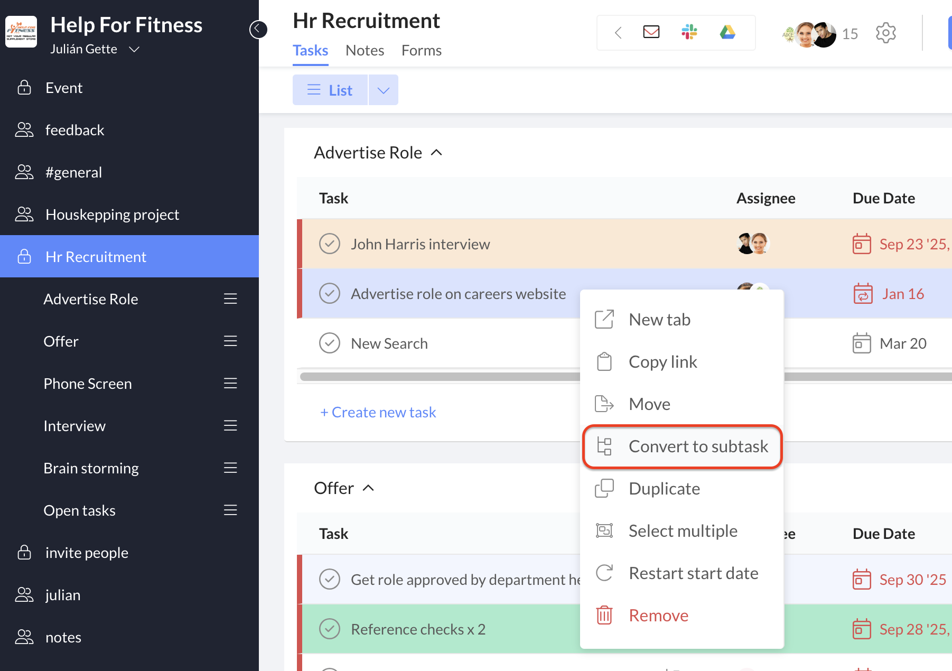Screen dimensions: 952x671
Task: Mark Advertise role on careers website complete
Action: 330,294
